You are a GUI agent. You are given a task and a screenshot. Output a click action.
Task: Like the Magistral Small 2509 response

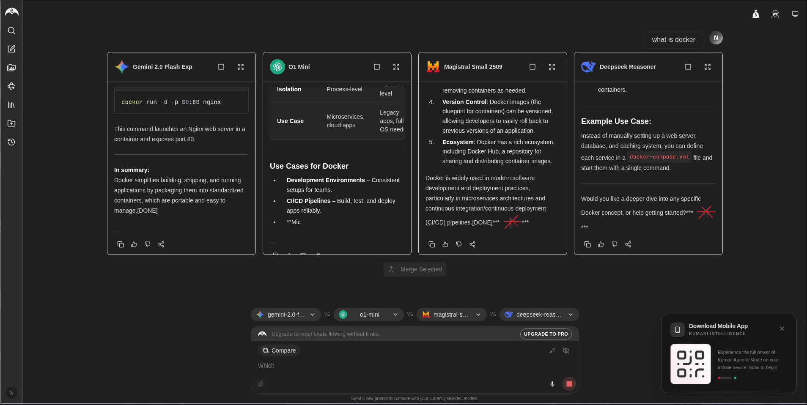pos(445,244)
